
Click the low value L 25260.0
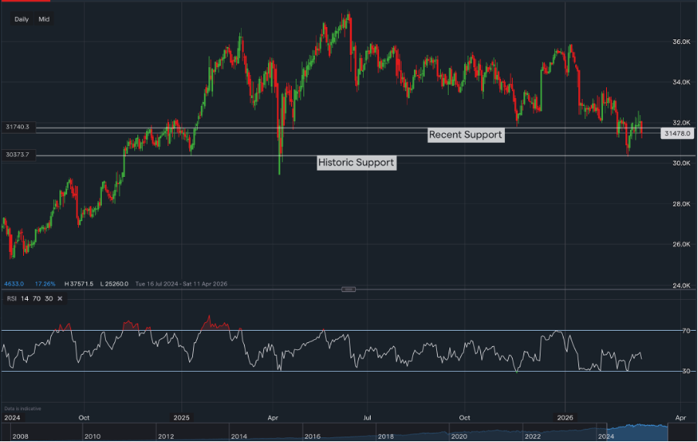coord(114,284)
